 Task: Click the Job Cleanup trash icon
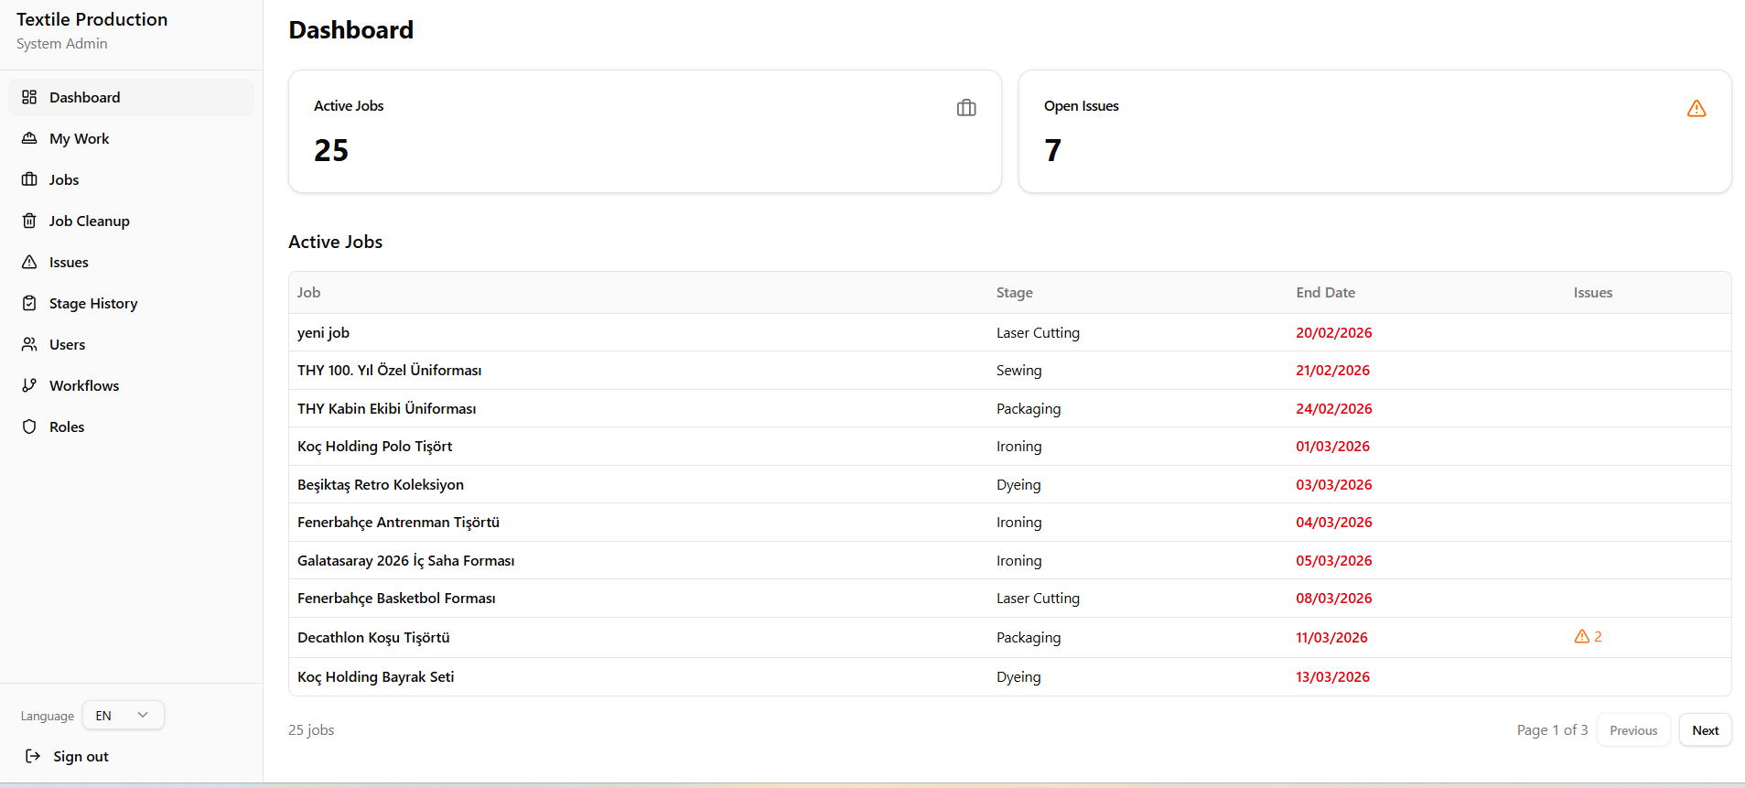pyautogui.click(x=29, y=221)
